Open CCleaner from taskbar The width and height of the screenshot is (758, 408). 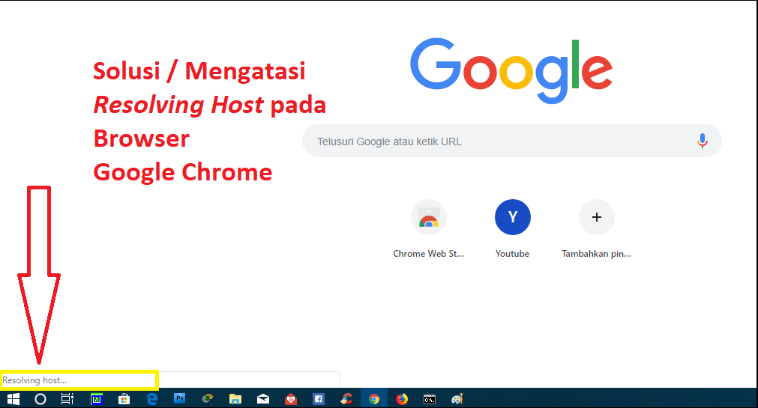click(346, 399)
